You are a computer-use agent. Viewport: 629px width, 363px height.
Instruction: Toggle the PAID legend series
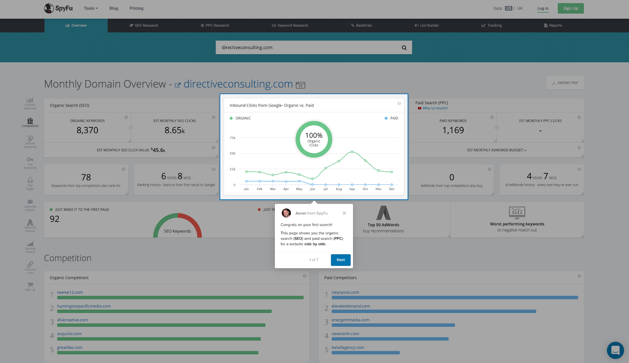coord(391,118)
